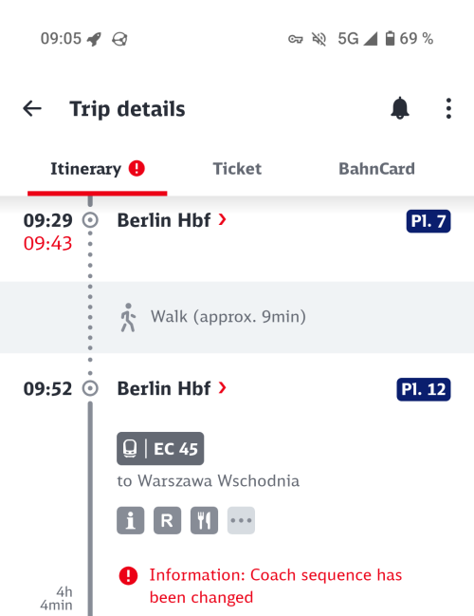
Task: Show more amenities via ellipsis icon
Action: coord(241,520)
